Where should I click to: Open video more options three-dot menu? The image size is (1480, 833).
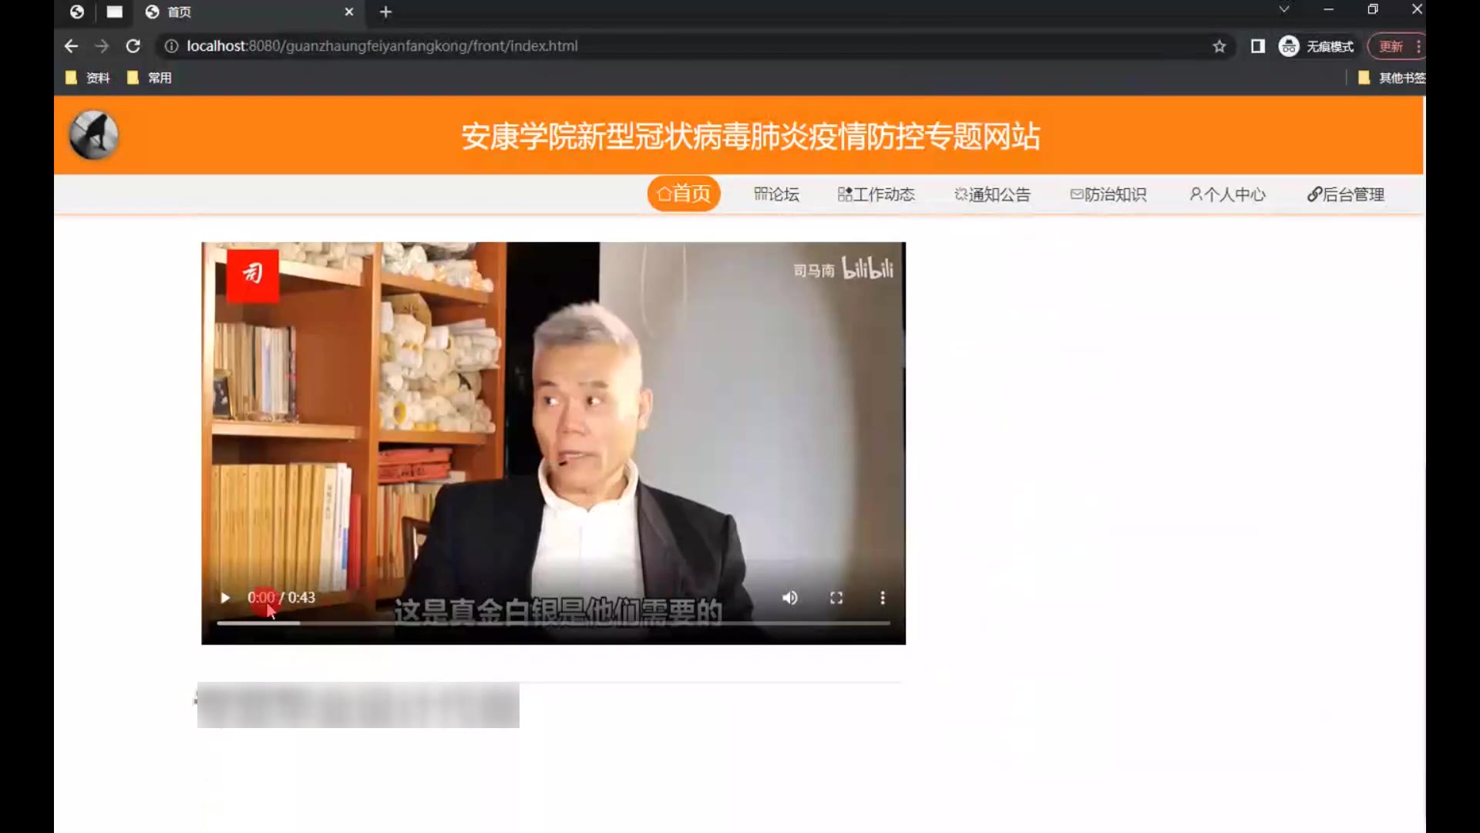click(883, 598)
